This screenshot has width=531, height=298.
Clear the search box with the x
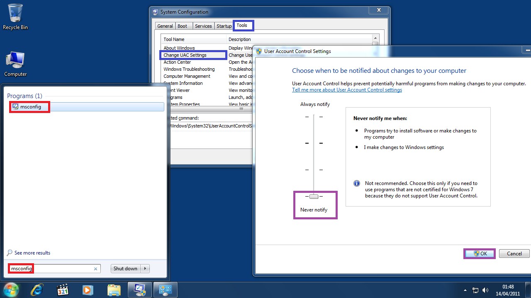pyautogui.click(x=95, y=269)
